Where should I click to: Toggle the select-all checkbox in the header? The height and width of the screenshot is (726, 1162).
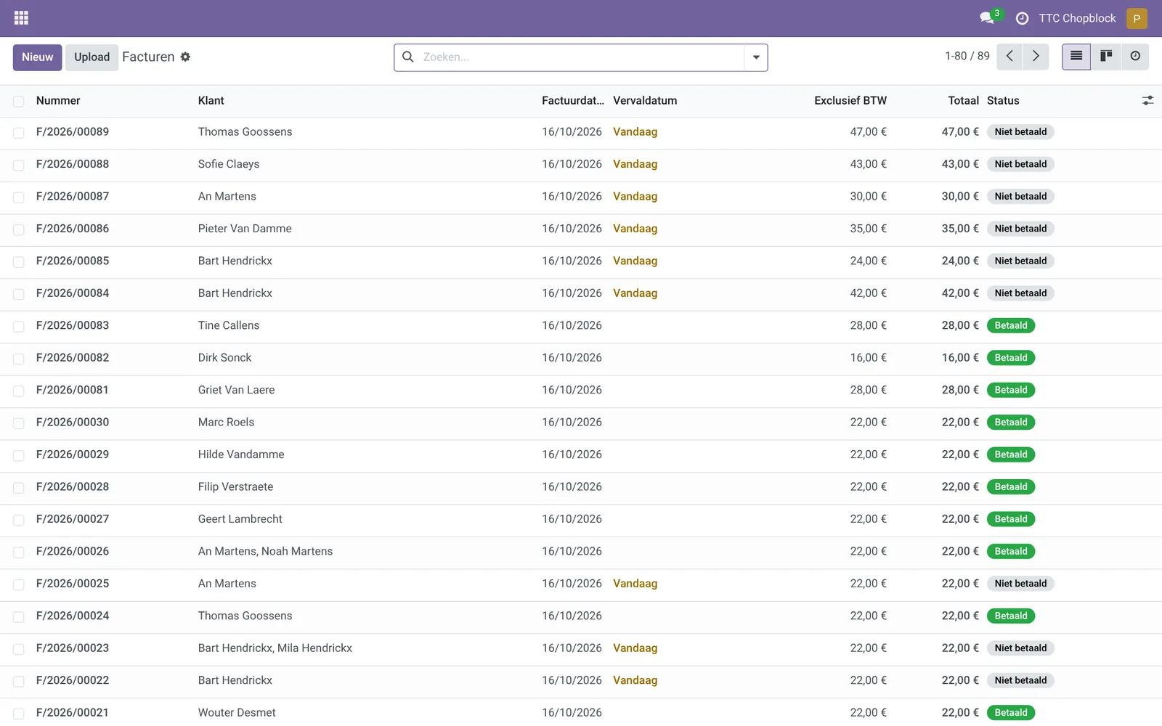coord(19,102)
